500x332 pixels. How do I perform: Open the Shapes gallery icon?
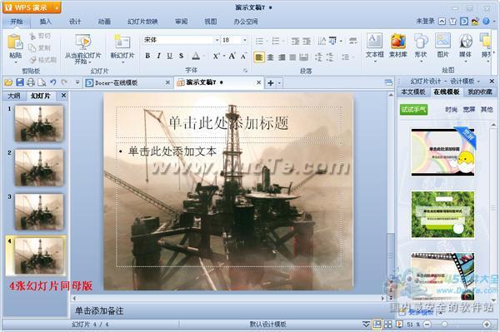(421, 41)
